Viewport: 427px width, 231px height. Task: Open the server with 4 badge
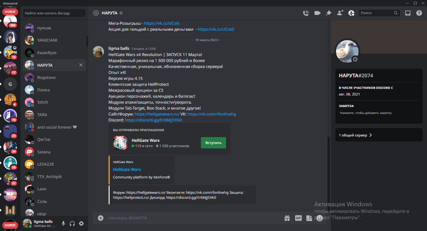click(x=10, y=100)
